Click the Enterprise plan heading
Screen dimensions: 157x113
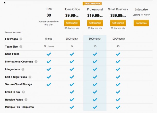point(141,9)
